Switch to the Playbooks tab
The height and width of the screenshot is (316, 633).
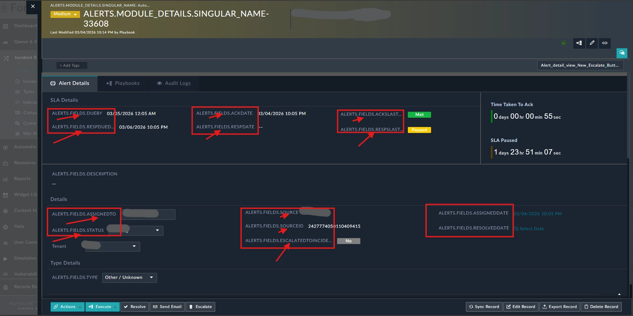123,83
